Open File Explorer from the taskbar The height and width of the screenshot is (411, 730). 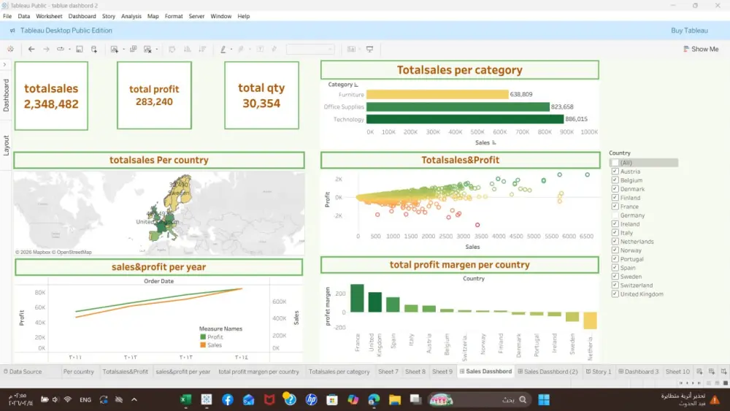(x=395, y=399)
